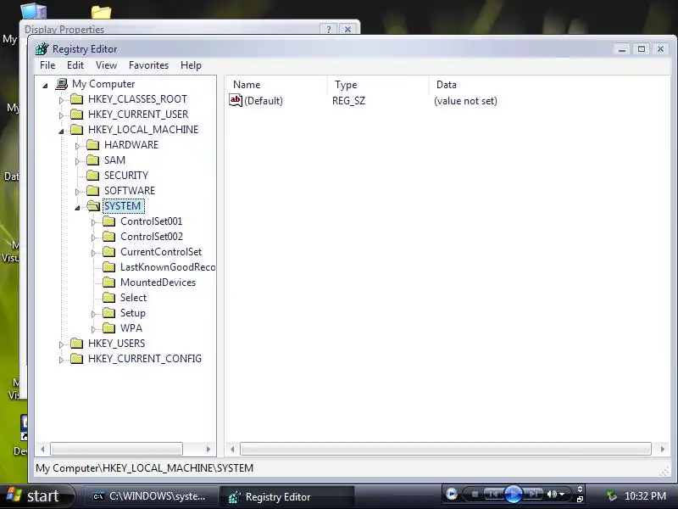Open the Favorites menu
The width and height of the screenshot is (678, 509).
click(149, 65)
